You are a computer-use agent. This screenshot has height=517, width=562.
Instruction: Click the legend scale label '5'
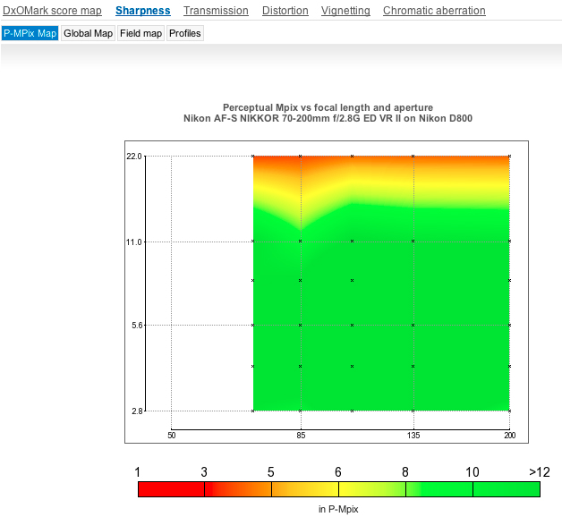271,472
